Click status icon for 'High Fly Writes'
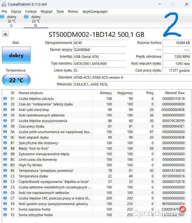192x223 pixels. [x=5, y=165]
